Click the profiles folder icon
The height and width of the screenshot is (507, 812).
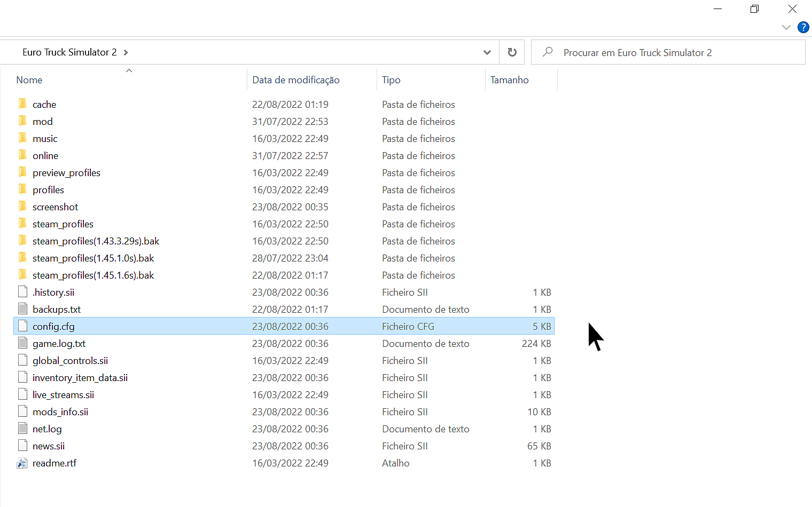pyautogui.click(x=22, y=189)
